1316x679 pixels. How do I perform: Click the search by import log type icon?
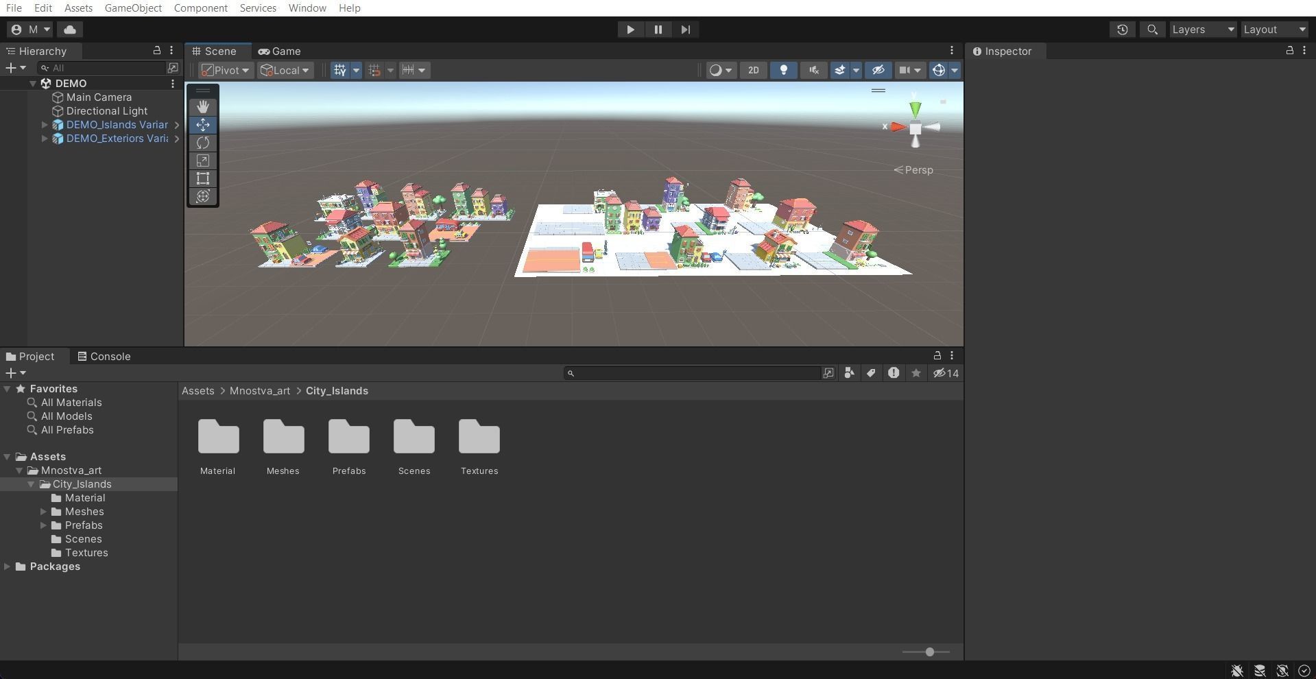pos(893,373)
